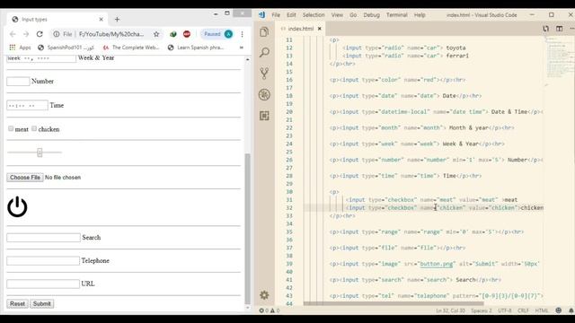The height and width of the screenshot is (323, 575).
Task: Click the page info icon beside File
Action: click(x=56, y=34)
